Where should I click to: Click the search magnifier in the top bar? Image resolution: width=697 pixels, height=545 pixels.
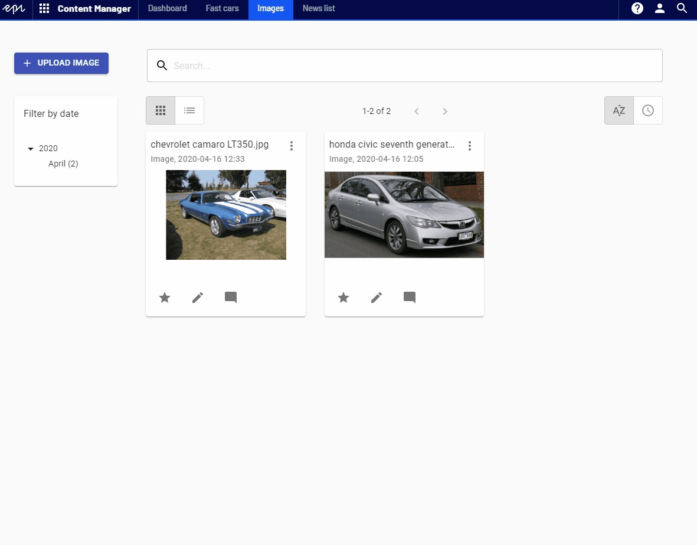coord(682,9)
